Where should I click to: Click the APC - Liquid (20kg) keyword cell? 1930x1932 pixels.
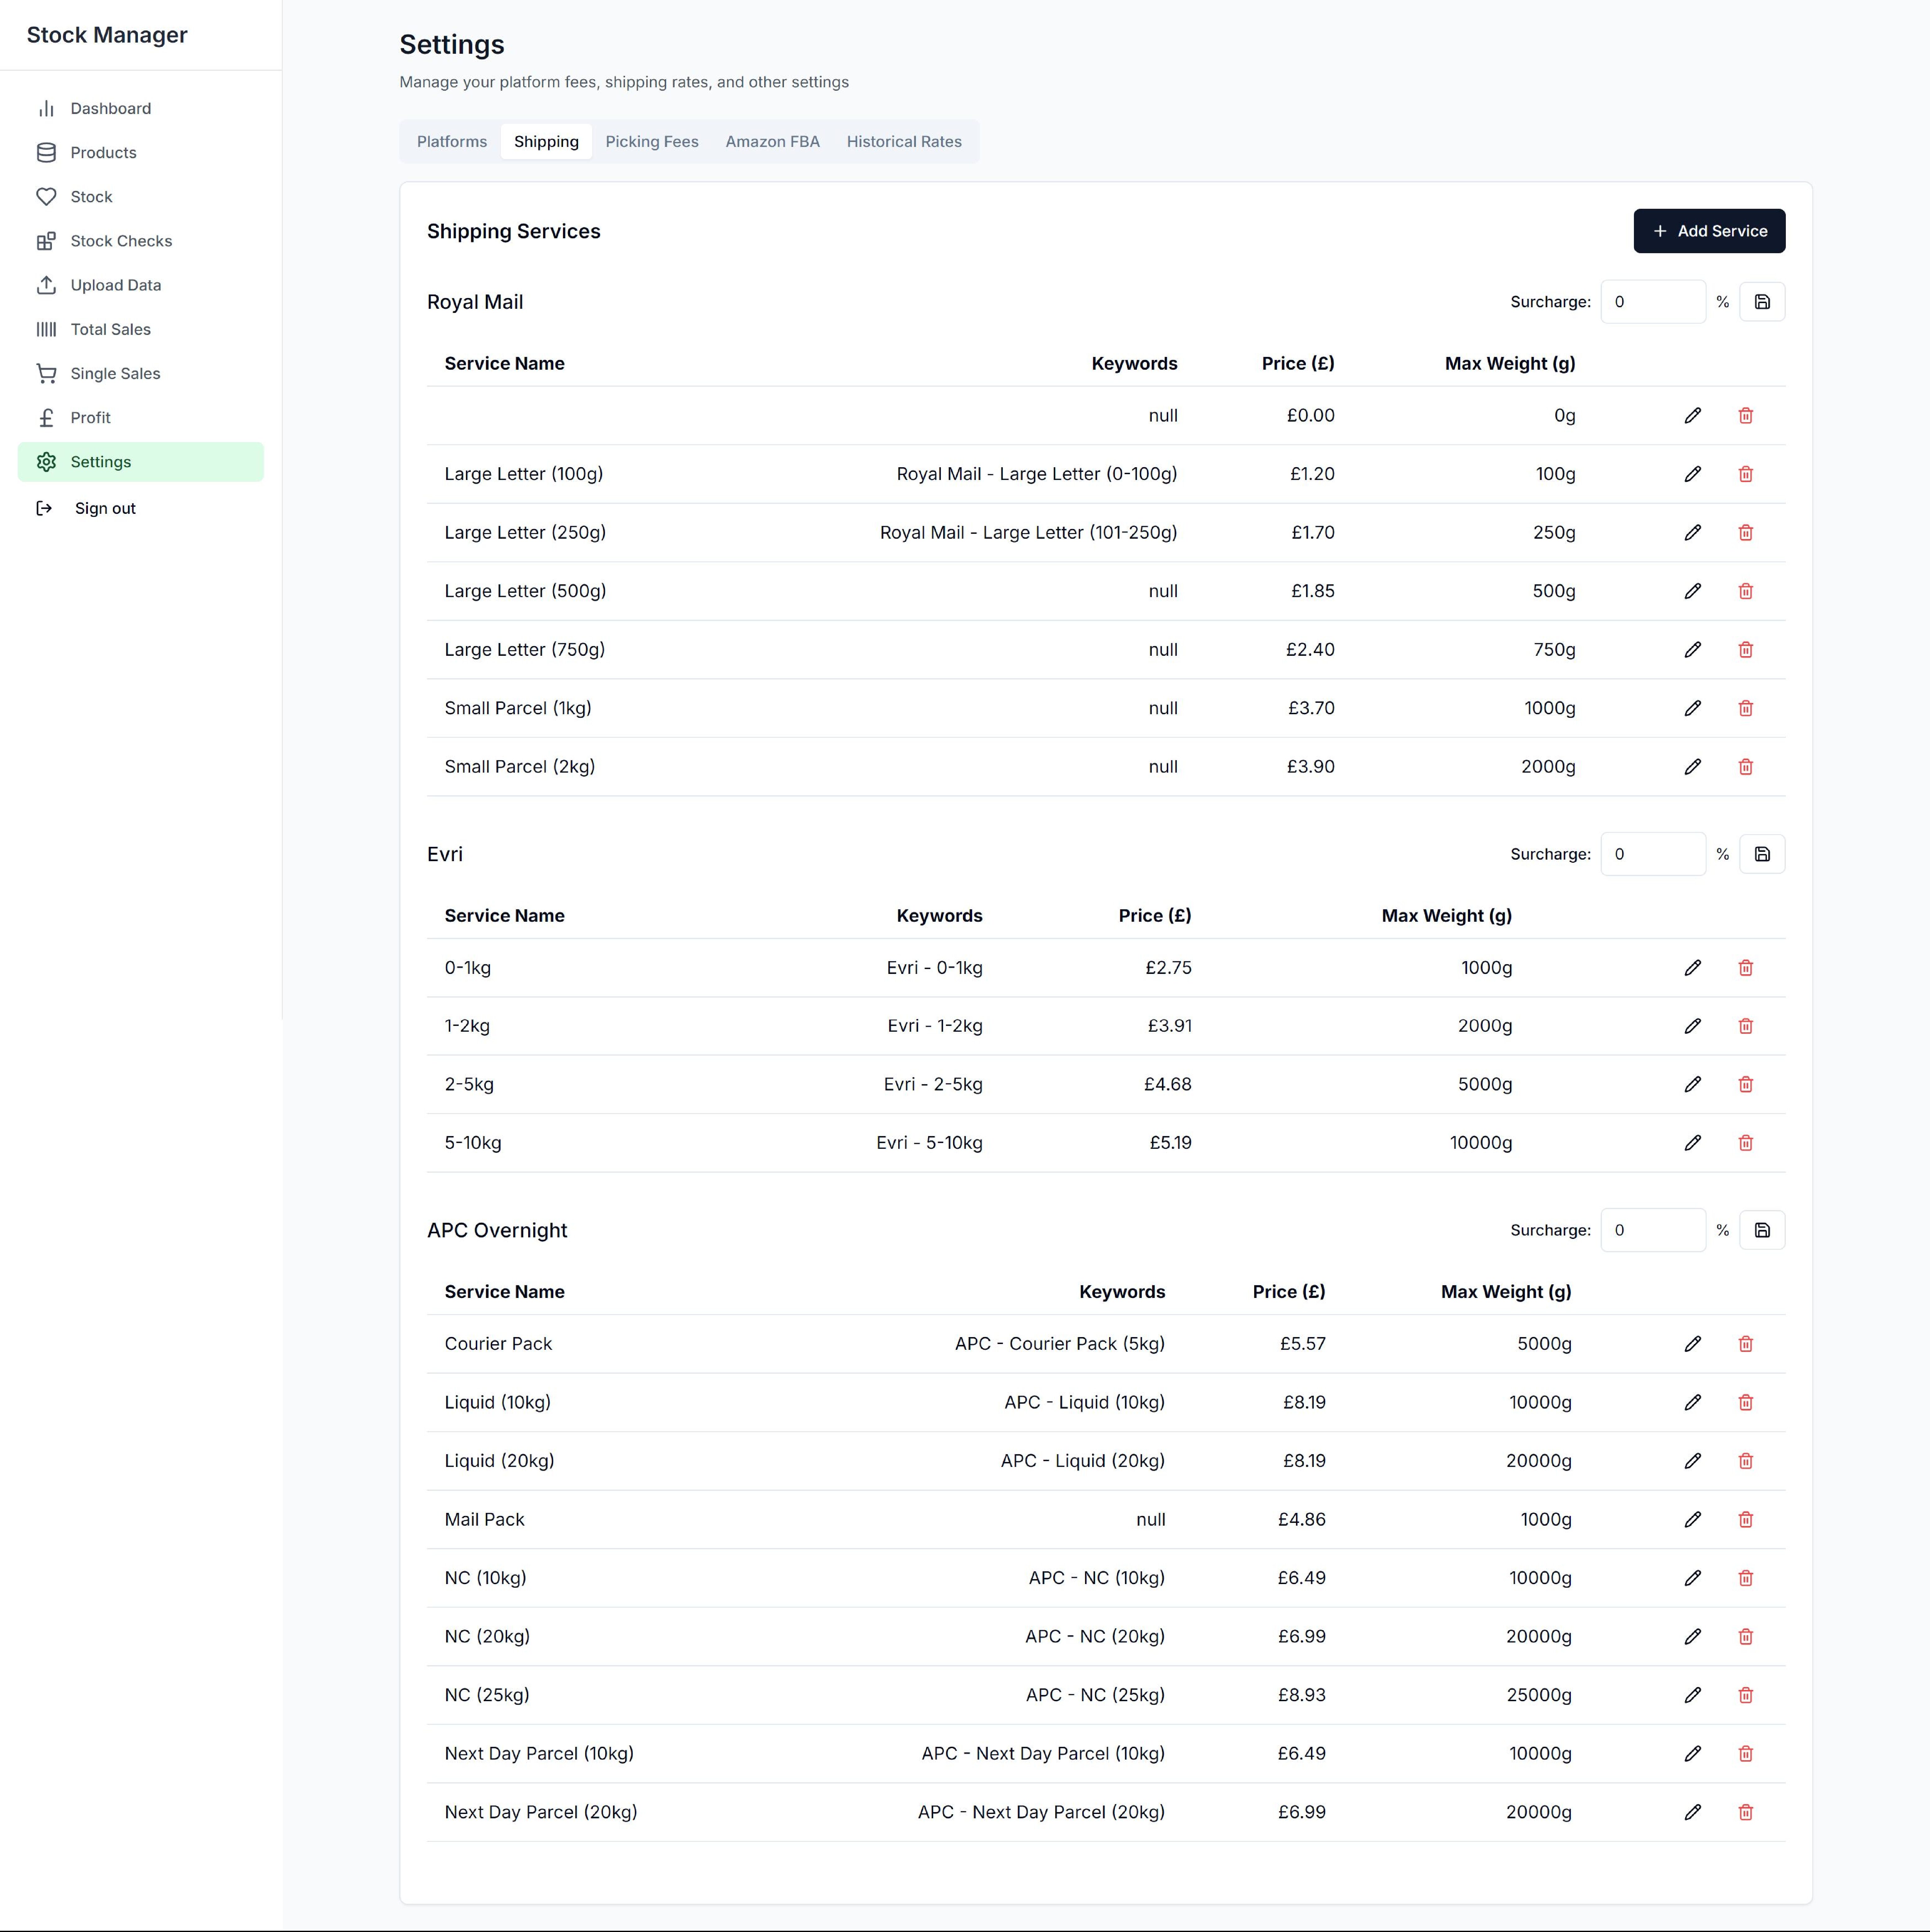pyautogui.click(x=1083, y=1461)
